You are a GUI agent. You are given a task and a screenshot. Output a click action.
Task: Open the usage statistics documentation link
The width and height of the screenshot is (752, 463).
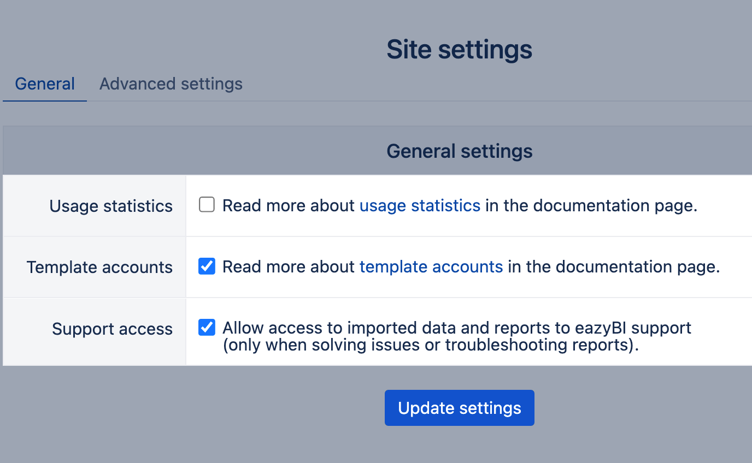click(420, 205)
